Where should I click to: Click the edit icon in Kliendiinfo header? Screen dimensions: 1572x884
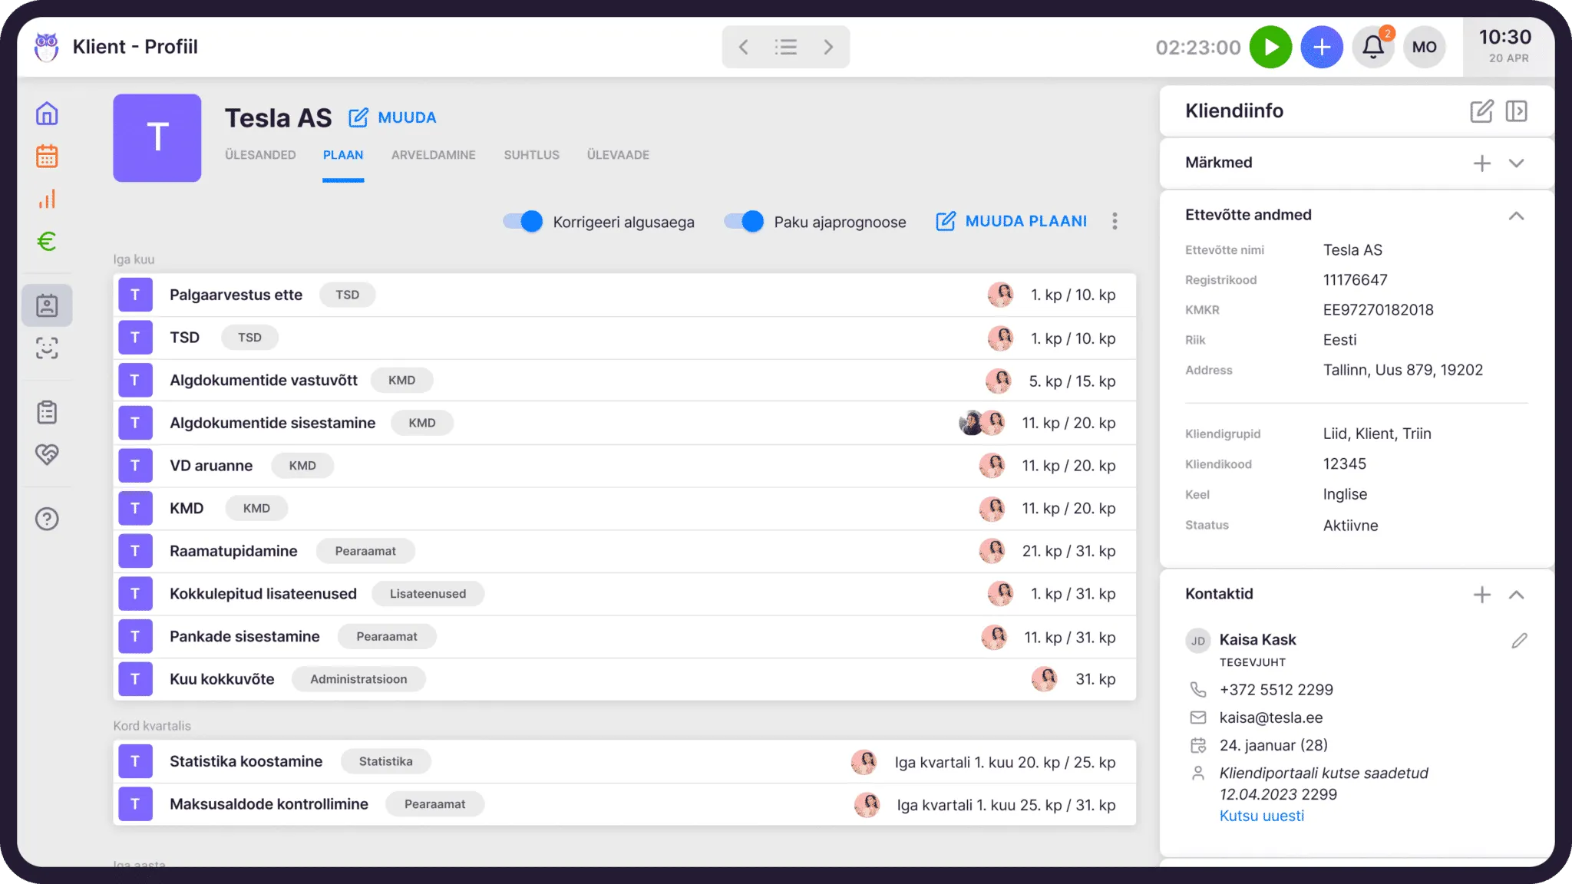coord(1481,111)
